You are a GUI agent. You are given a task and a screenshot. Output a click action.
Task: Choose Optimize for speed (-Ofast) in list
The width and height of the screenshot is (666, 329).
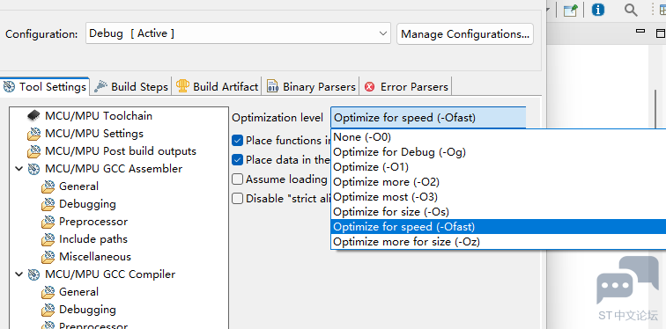(x=499, y=227)
